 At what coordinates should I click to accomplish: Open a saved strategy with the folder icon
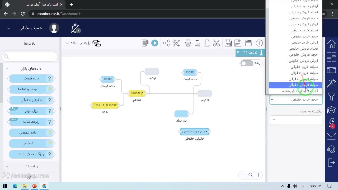(248, 43)
